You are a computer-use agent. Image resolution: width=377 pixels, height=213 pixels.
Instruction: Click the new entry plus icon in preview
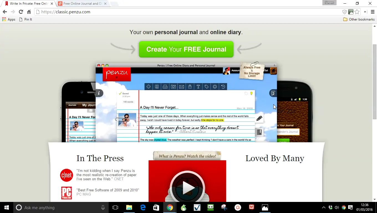149,87
